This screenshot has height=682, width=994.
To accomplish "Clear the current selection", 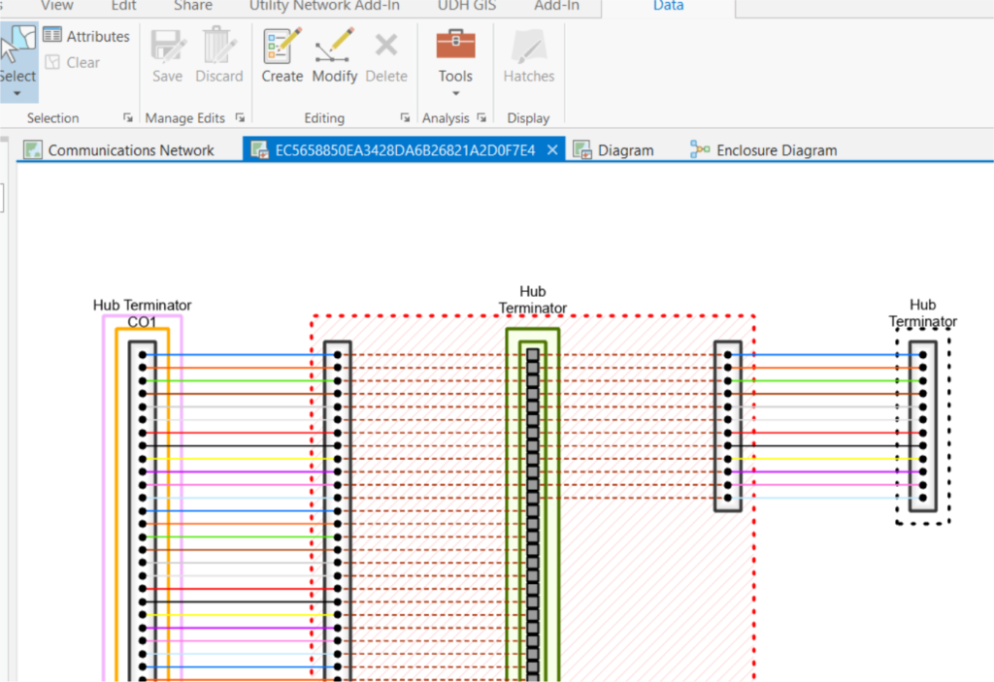I will [x=72, y=62].
